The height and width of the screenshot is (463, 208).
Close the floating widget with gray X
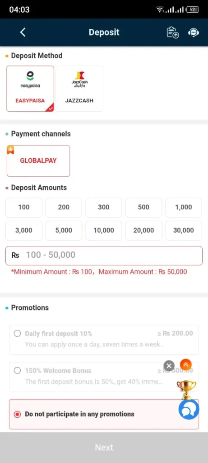tap(169, 366)
